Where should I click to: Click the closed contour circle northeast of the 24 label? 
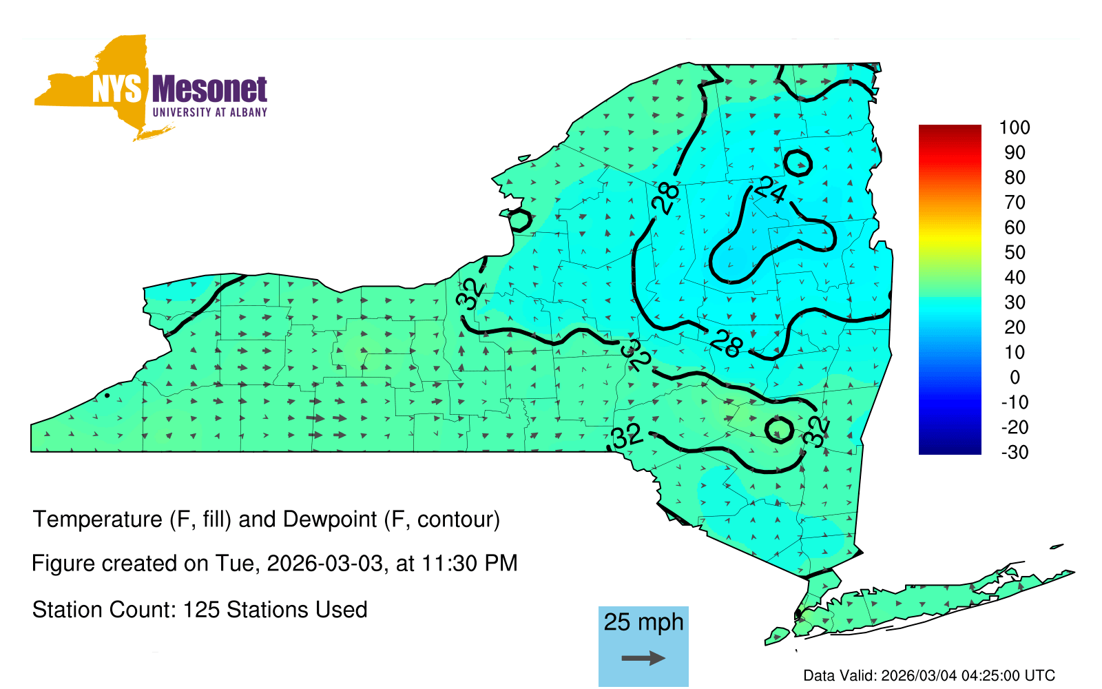click(798, 163)
